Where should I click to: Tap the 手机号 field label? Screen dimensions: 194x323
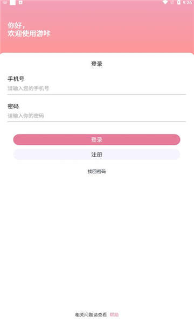coord(16,79)
